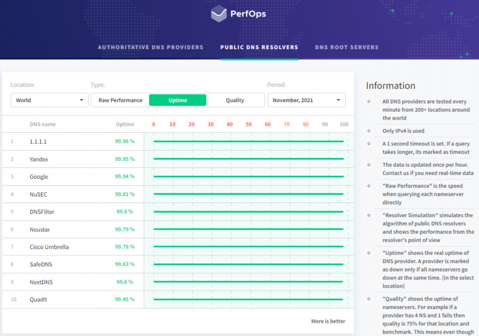Click the 99.8 % uptime value
This screenshot has width=479, height=336.
pos(125,211)
